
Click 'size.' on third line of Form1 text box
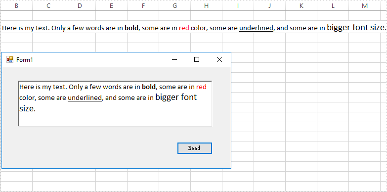(27, 108)
